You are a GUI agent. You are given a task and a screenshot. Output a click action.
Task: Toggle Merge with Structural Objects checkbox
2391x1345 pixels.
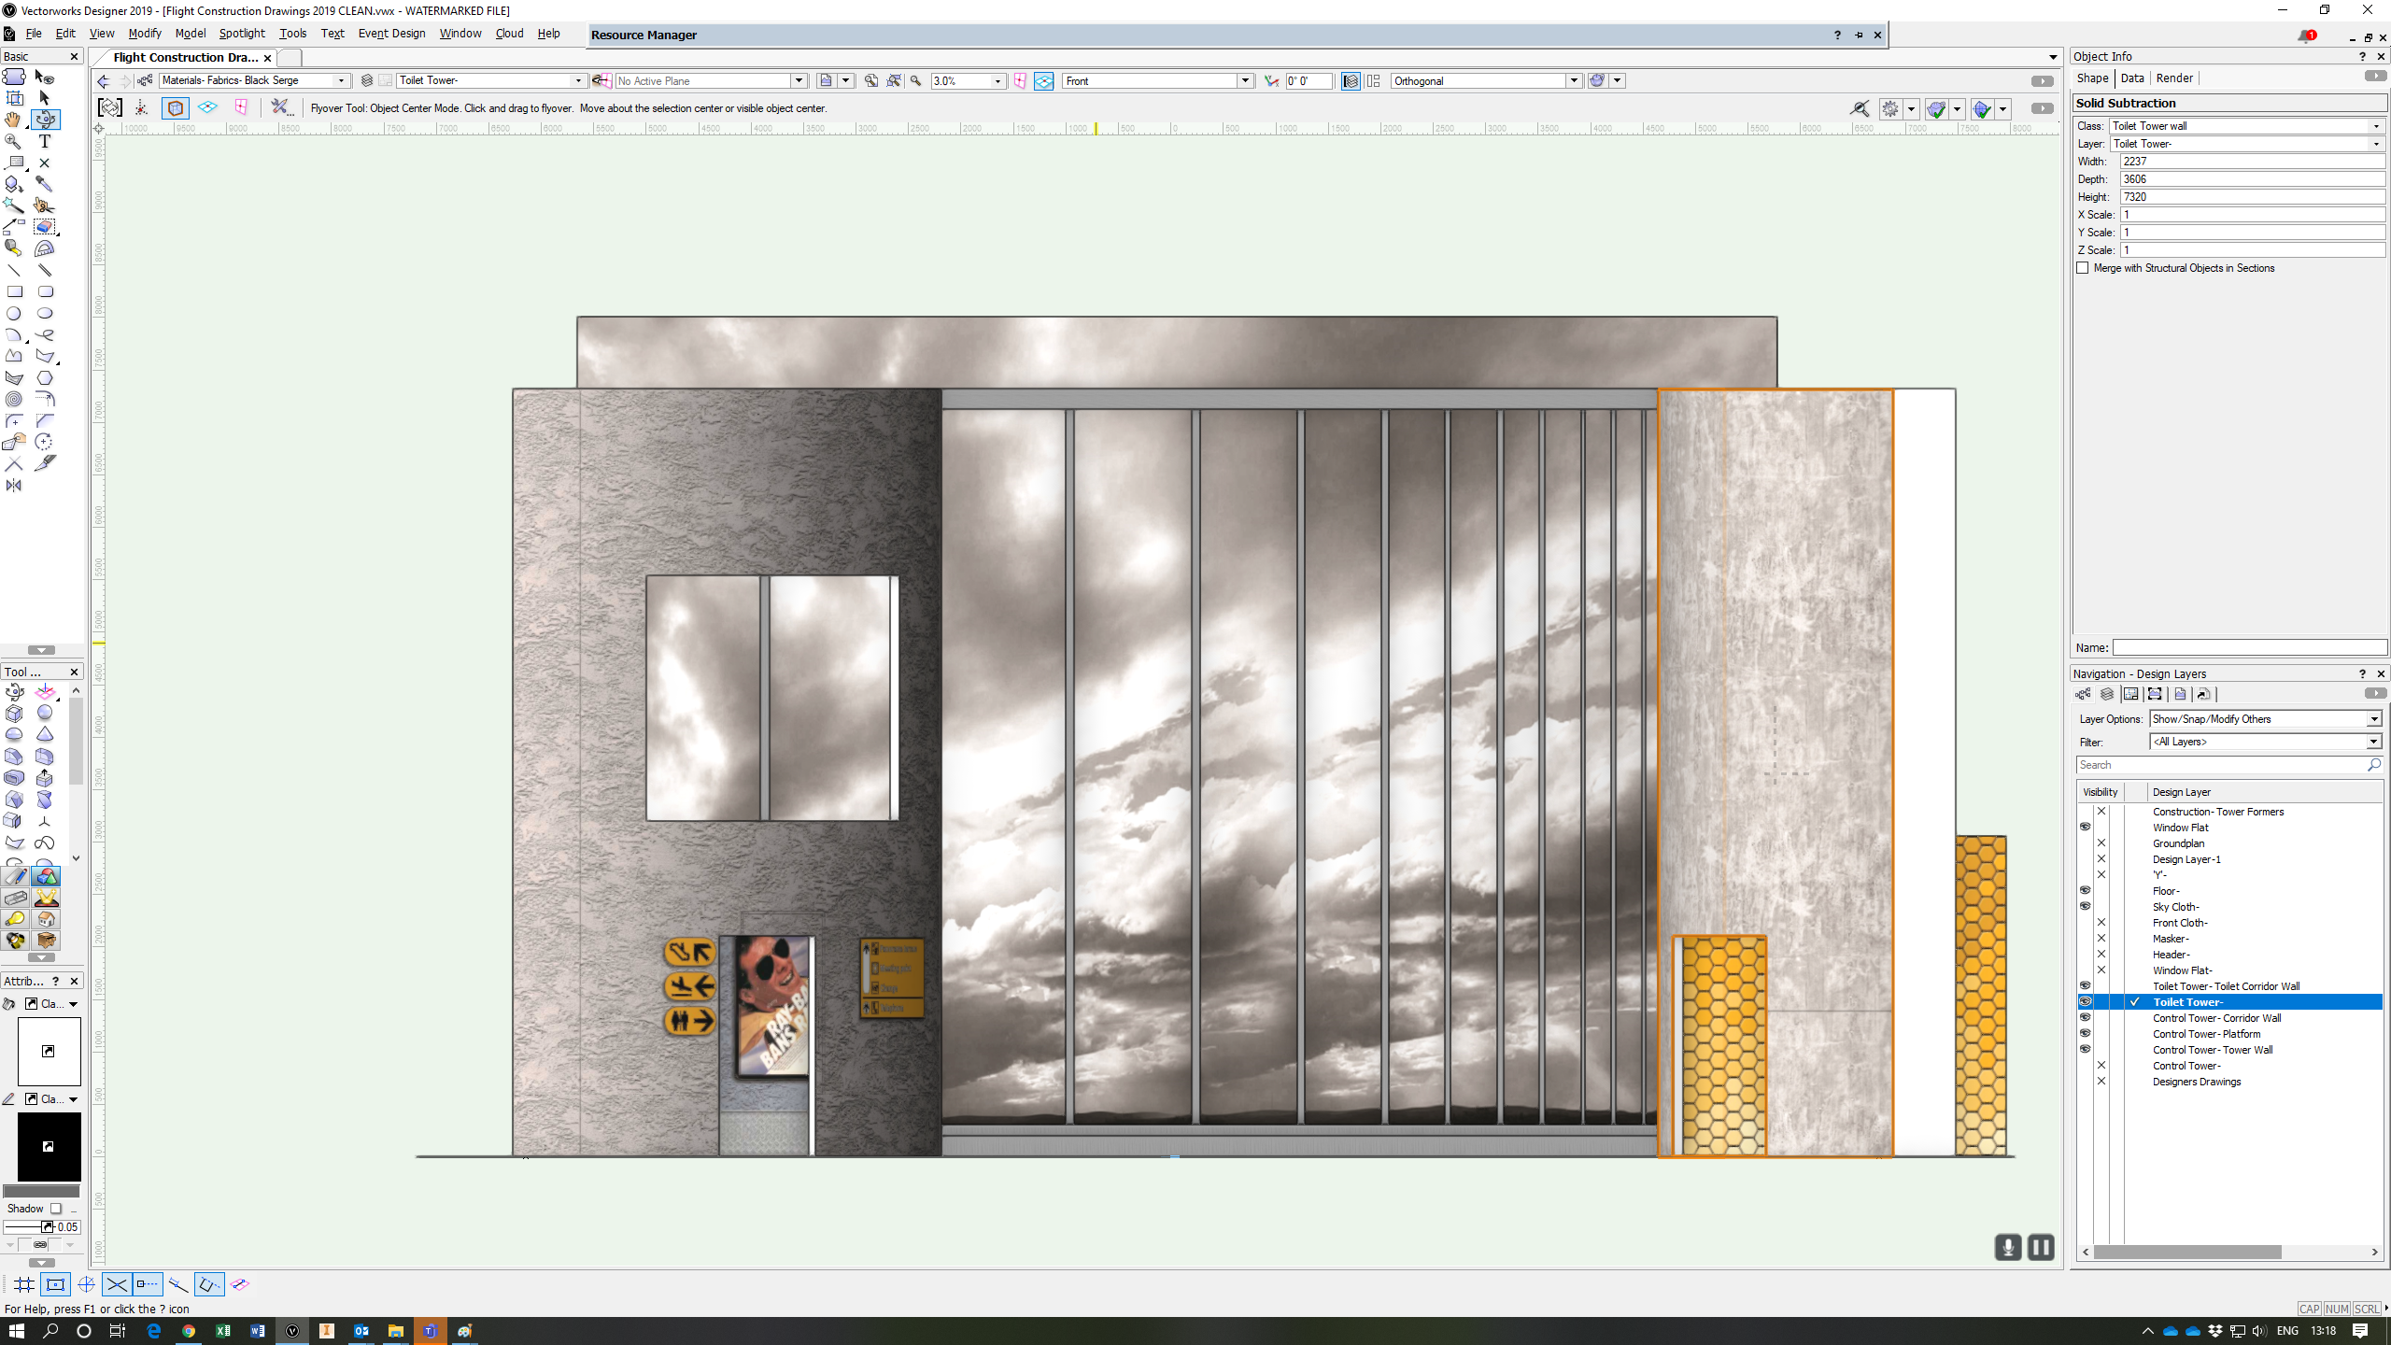click(2083, 268)
